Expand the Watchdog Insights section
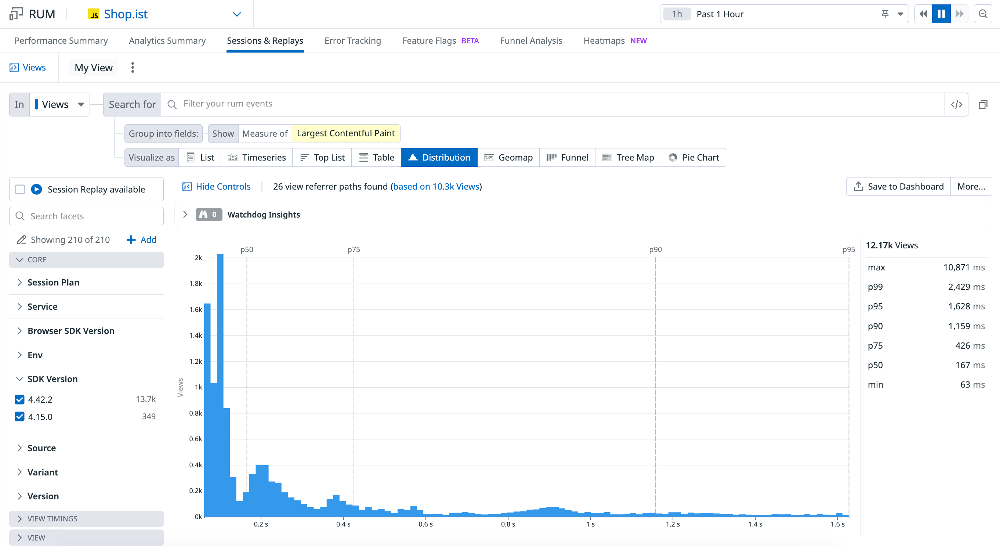The width and height of the screenshot is (1000, 546). (x=185, y=215)
